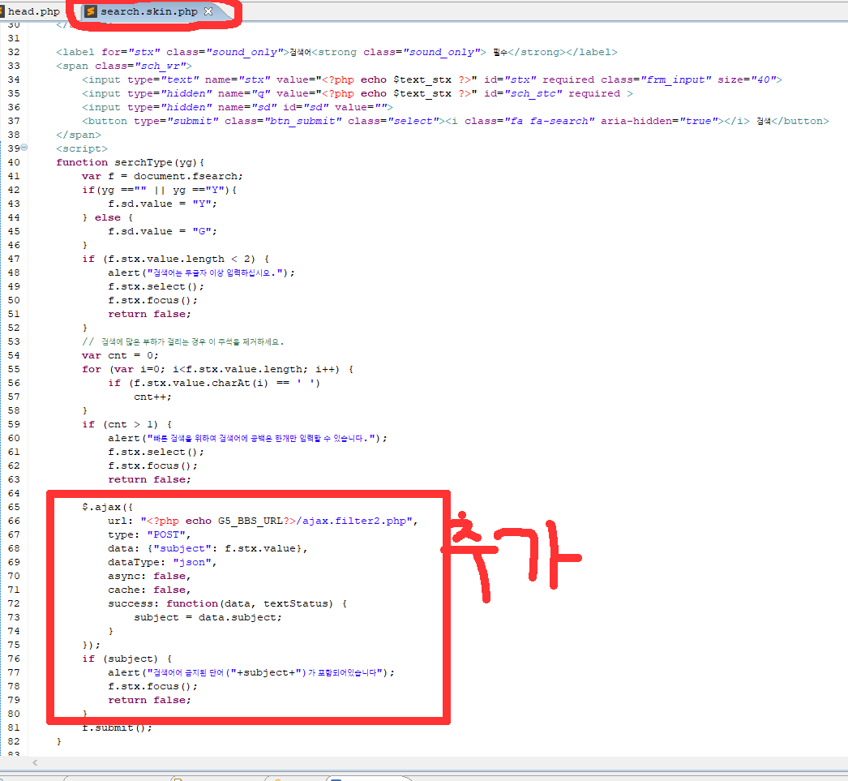Click the file icon on head.php tab
The width and height of the screenshot is (848, 781).
2,11
